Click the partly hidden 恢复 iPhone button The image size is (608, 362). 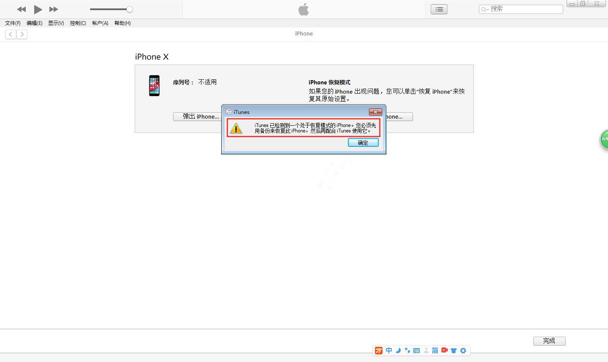tap(399, 116)
